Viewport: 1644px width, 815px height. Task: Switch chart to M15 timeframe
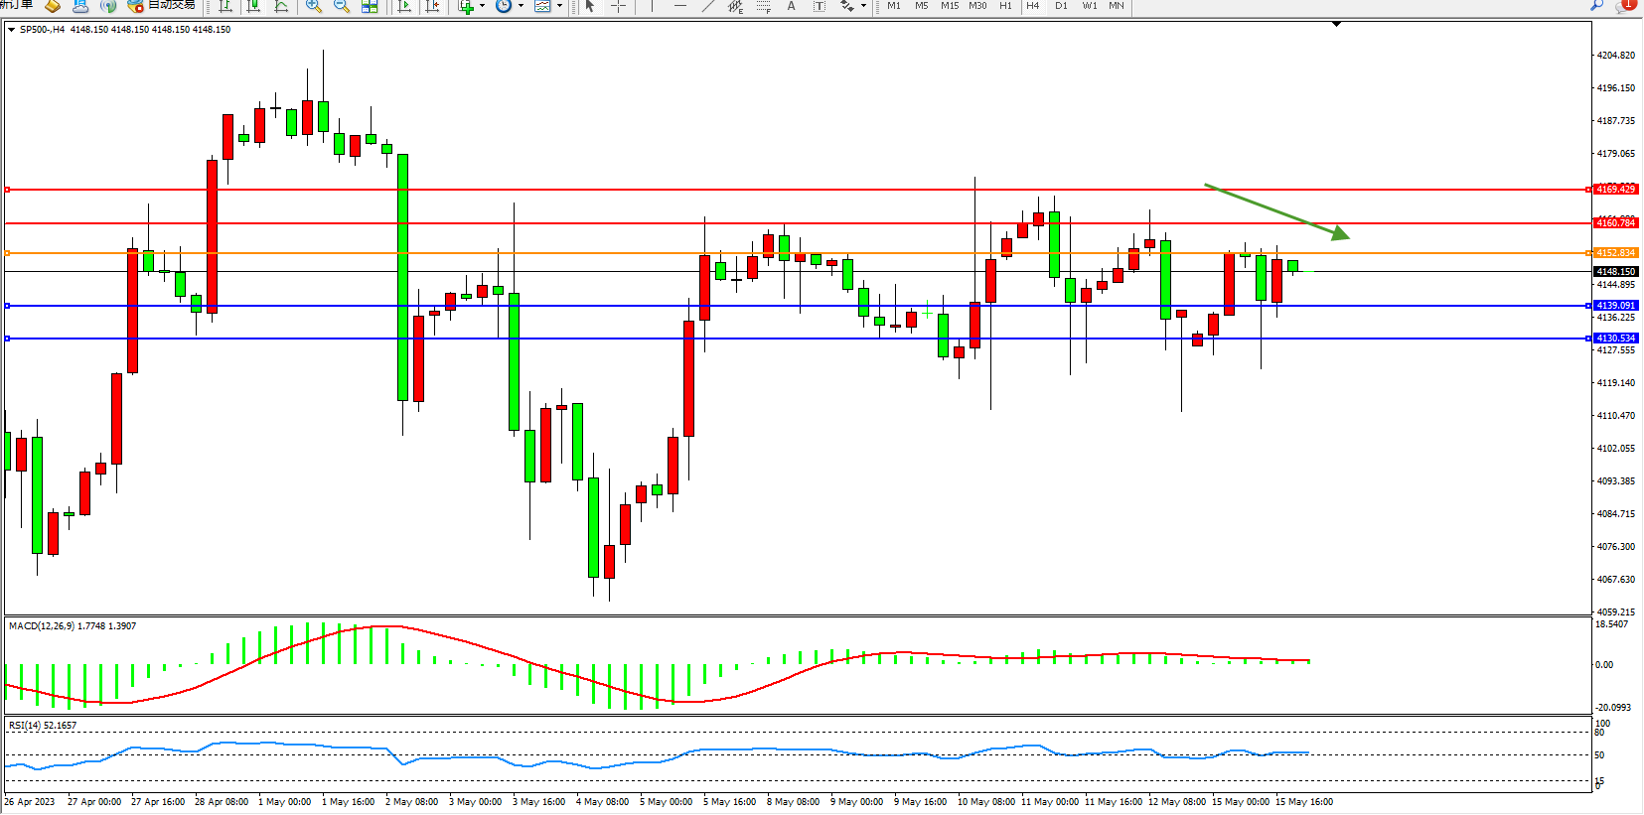tap(950, 6)
